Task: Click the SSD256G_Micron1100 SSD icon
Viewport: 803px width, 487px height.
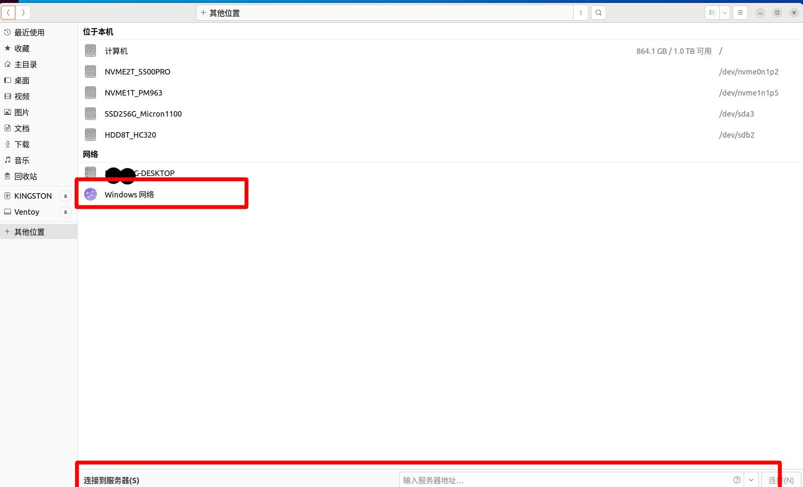Action: pos(90,114)
